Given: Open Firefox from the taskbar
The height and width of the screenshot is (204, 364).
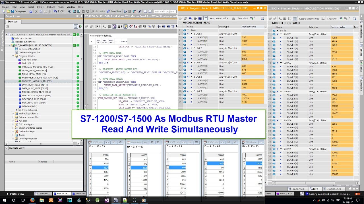Looking at the screenshot, I should tap(32, 200).
